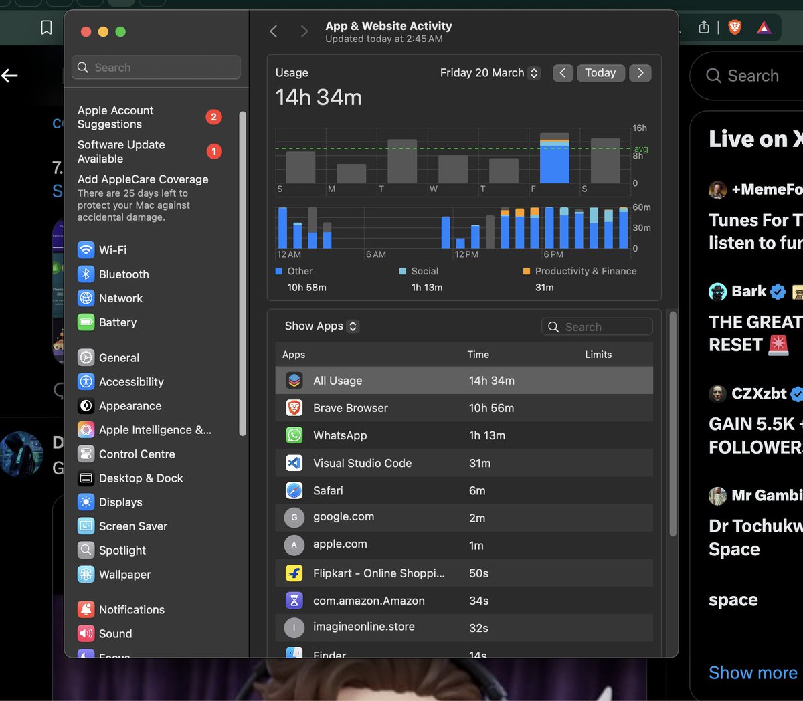The height and width of the screenshot is (701, 803).
Task: Click the Visual Studio Code icon in list
Action: point(294,463)
